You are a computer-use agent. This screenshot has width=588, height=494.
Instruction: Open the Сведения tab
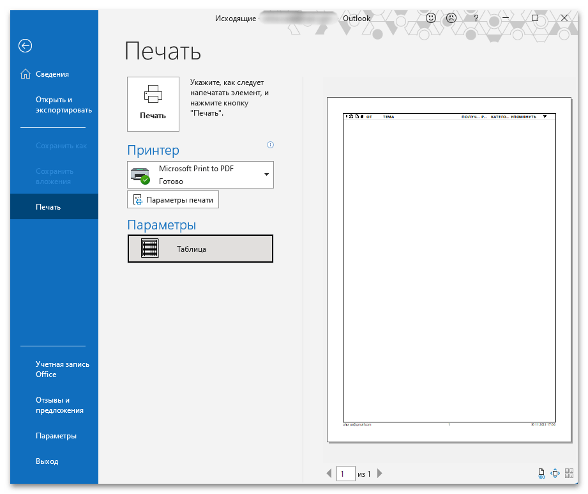[52, 74]
